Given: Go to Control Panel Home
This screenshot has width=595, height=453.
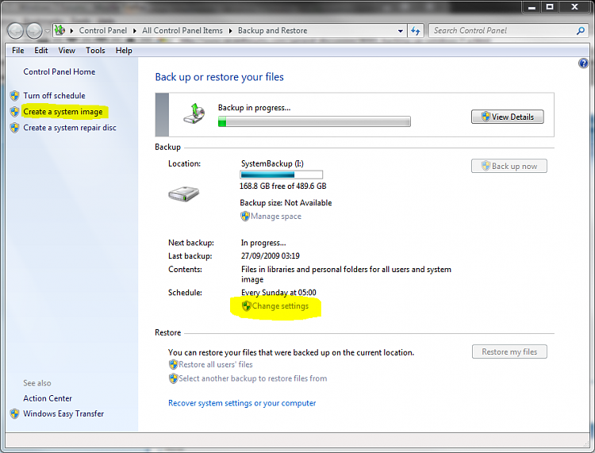Looking at the screenshot, I should point(59,71).
